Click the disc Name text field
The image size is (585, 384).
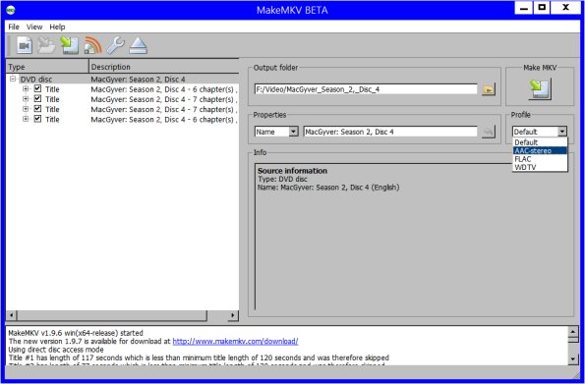pos(390,132)
